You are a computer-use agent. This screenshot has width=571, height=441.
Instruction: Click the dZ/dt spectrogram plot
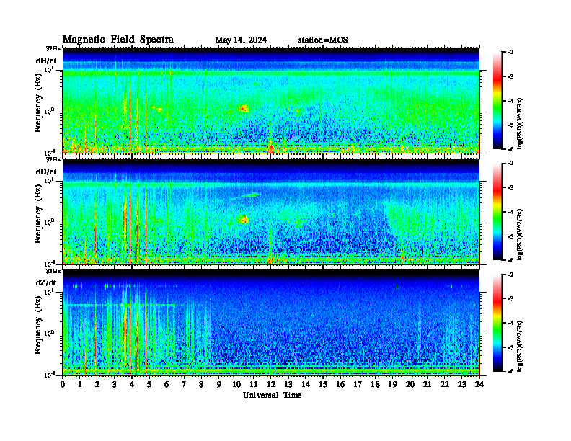(271, 323)
